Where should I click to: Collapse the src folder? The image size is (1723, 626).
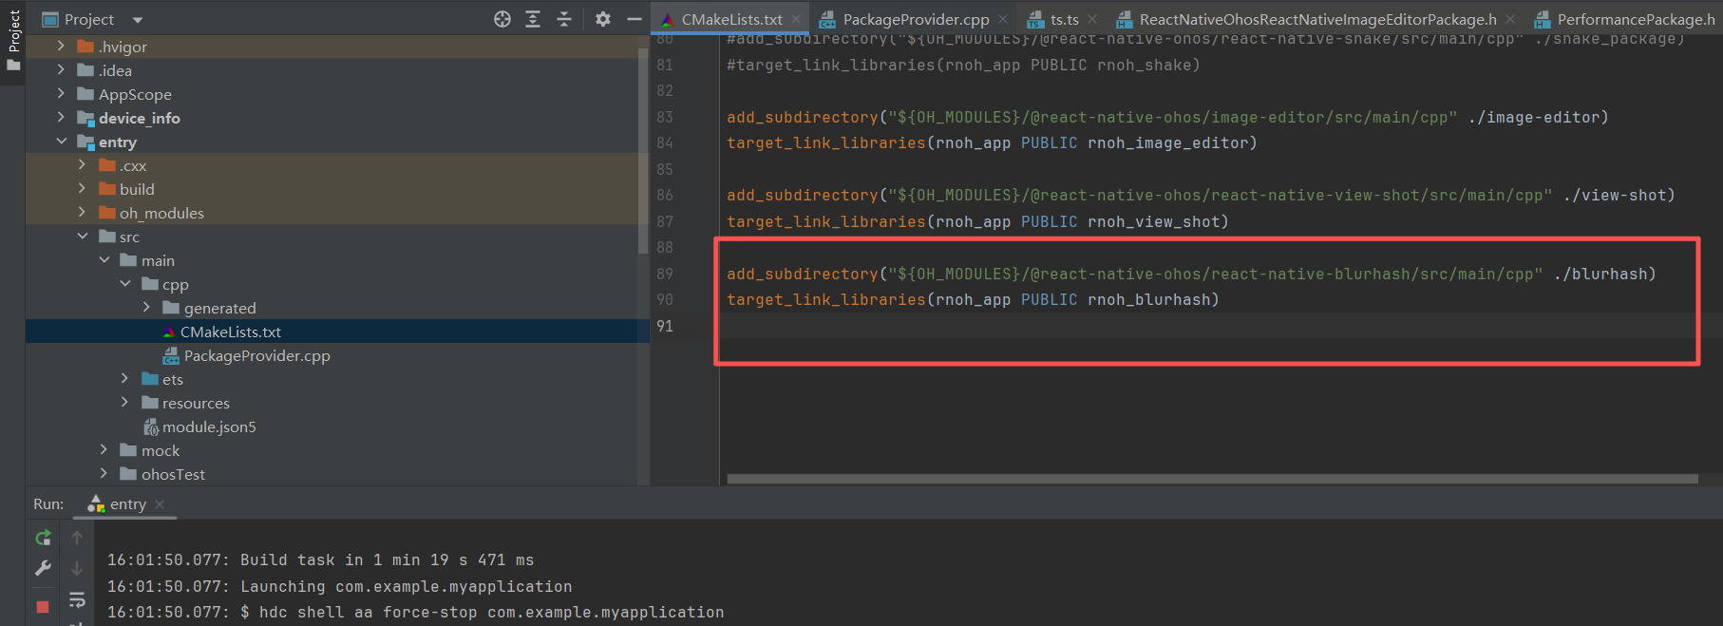tap(82, 236)
